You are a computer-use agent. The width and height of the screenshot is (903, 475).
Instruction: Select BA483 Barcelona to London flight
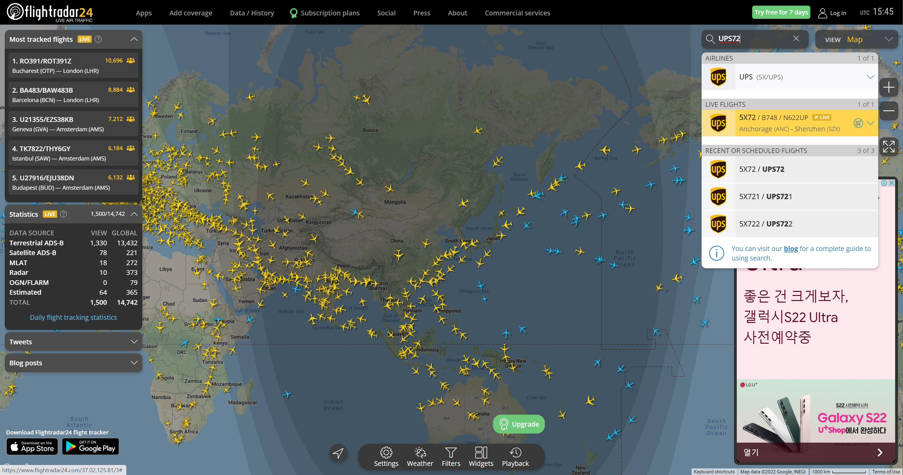(73, 95)
